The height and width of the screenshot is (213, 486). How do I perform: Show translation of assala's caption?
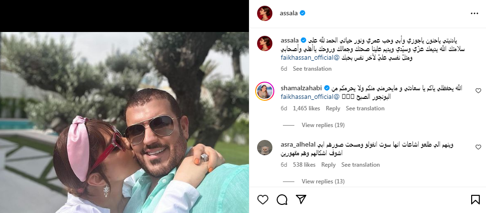click(x=312, y=69)
